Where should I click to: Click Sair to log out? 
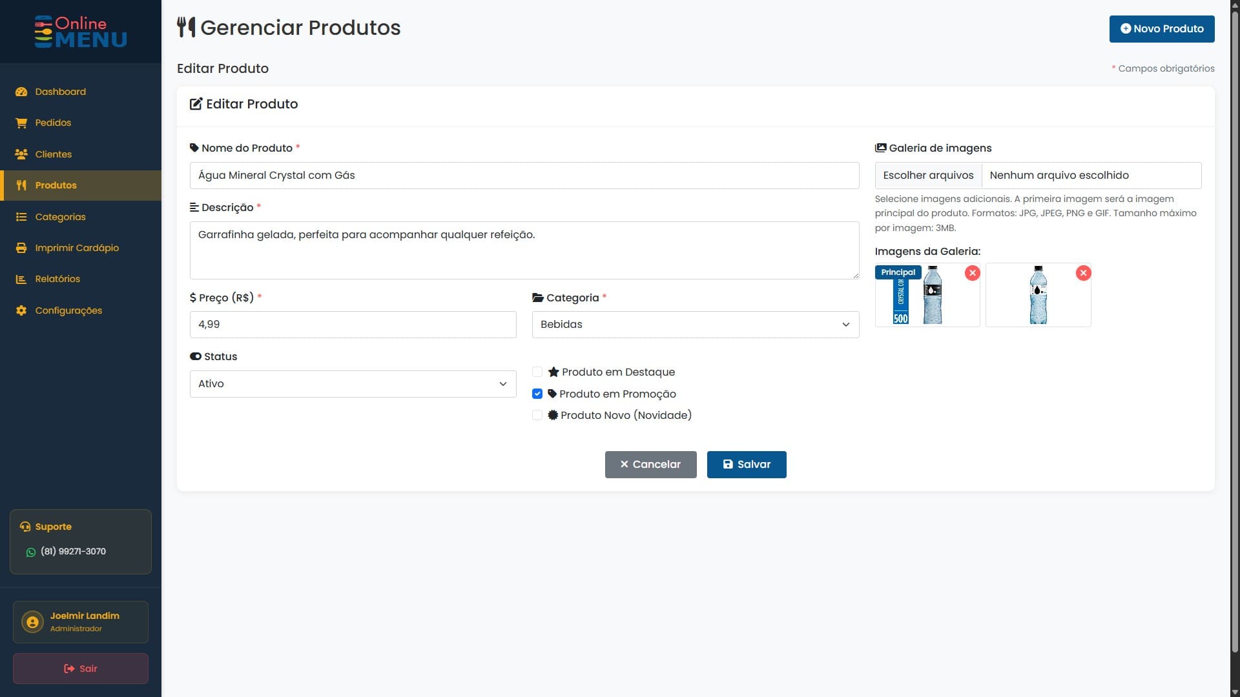[x=80, y=669]
